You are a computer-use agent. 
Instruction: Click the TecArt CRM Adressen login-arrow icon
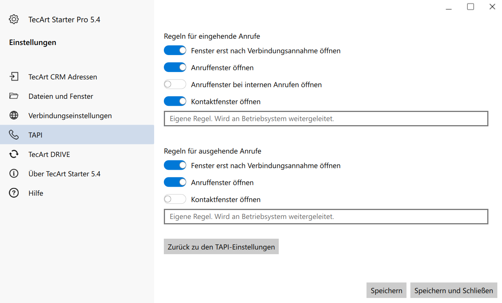[x=14, y=77]
